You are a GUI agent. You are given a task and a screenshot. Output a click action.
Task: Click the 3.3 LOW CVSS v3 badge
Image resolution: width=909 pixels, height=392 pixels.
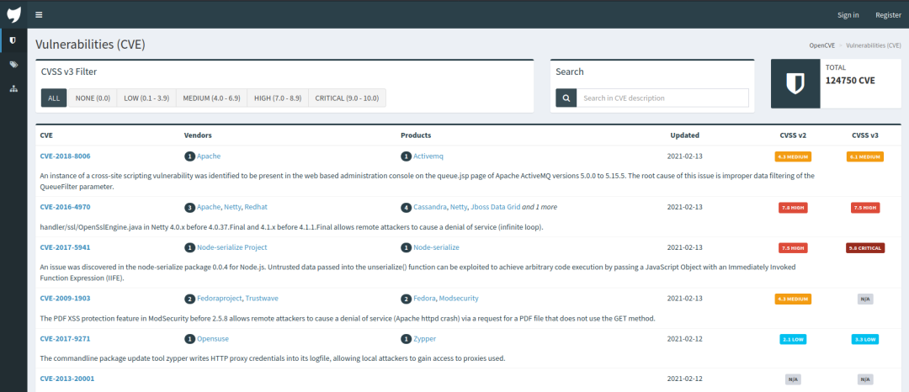pyautogui.click(x=865, y=339)
